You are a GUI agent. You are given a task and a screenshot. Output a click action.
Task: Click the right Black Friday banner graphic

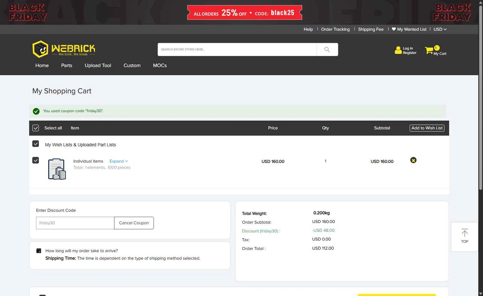(452, 12)
